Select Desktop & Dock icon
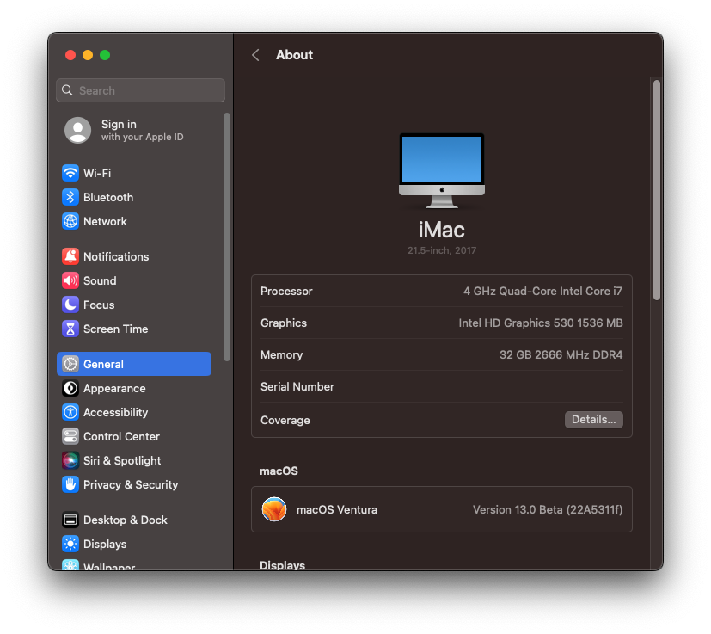 (x=70, y=520)
